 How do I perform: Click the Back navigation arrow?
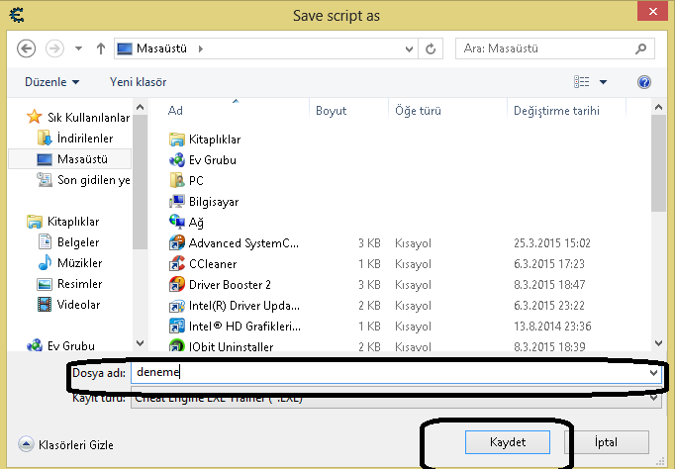click(27, 48)
